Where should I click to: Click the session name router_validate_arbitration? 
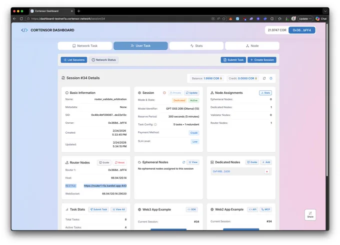coord(110,99)
